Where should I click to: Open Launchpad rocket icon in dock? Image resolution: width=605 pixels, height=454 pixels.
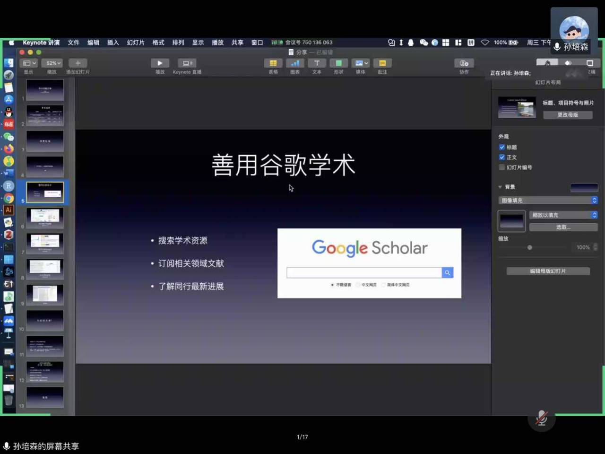pos(9,75)
